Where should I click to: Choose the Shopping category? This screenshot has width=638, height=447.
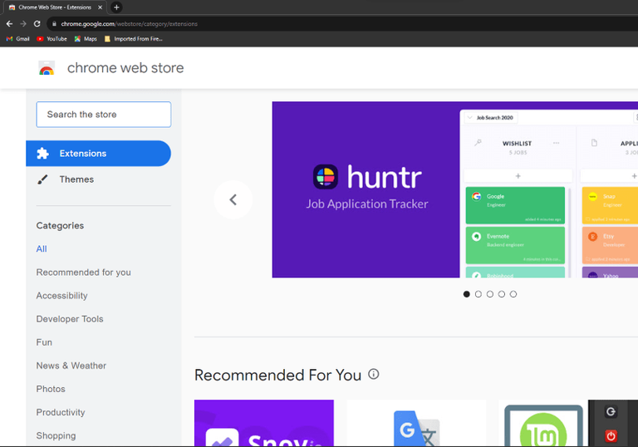tap(56, 435)
